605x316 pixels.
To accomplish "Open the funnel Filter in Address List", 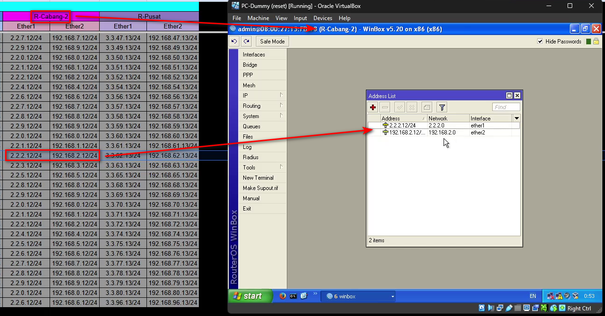I will (x=442, y=107).
